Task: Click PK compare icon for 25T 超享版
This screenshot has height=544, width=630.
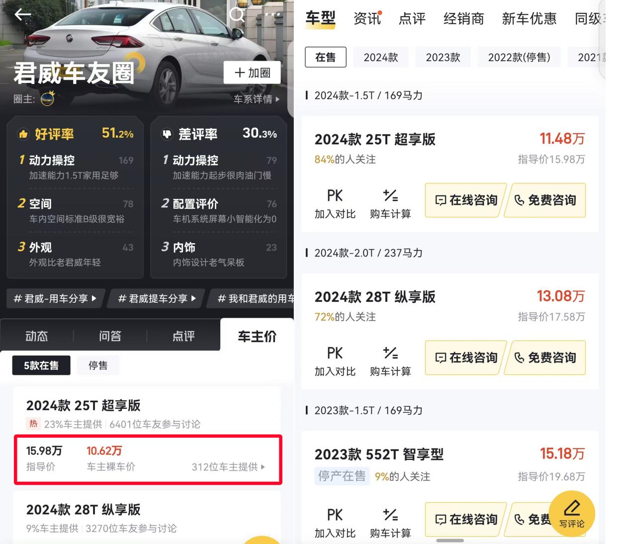Action: tap(335, 195)
